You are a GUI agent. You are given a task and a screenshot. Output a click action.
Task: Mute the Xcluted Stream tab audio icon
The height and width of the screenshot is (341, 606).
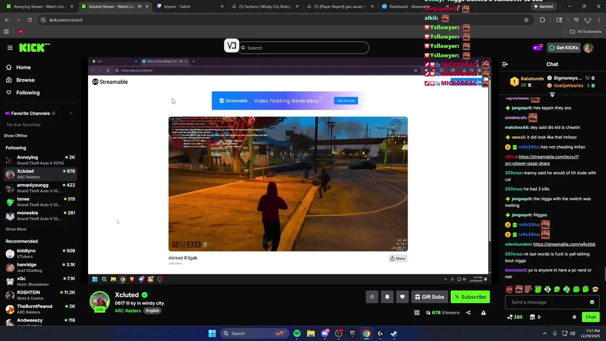coord(139,7)
